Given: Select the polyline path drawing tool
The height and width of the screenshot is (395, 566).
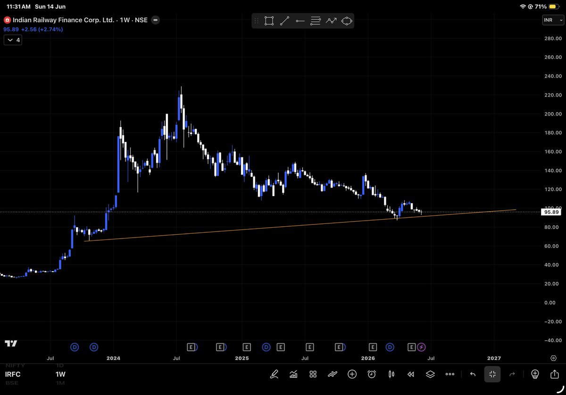Looking at the screenshot, I should [x=331, y=21].
